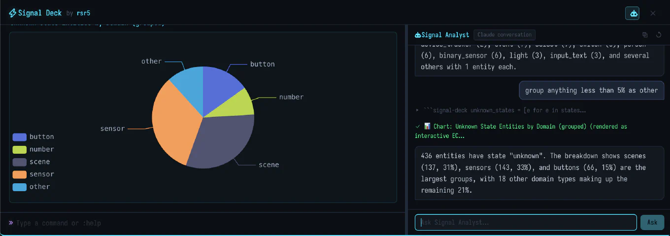The height and width of the screenshot is (236, 670).
Task: Click the bar chart emoji icon
Action: pos(427,126)
